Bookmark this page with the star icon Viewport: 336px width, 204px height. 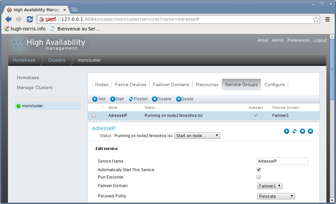tap(316, 19)
